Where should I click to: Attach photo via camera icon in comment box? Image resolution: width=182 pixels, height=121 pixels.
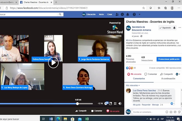click(171, 112)
